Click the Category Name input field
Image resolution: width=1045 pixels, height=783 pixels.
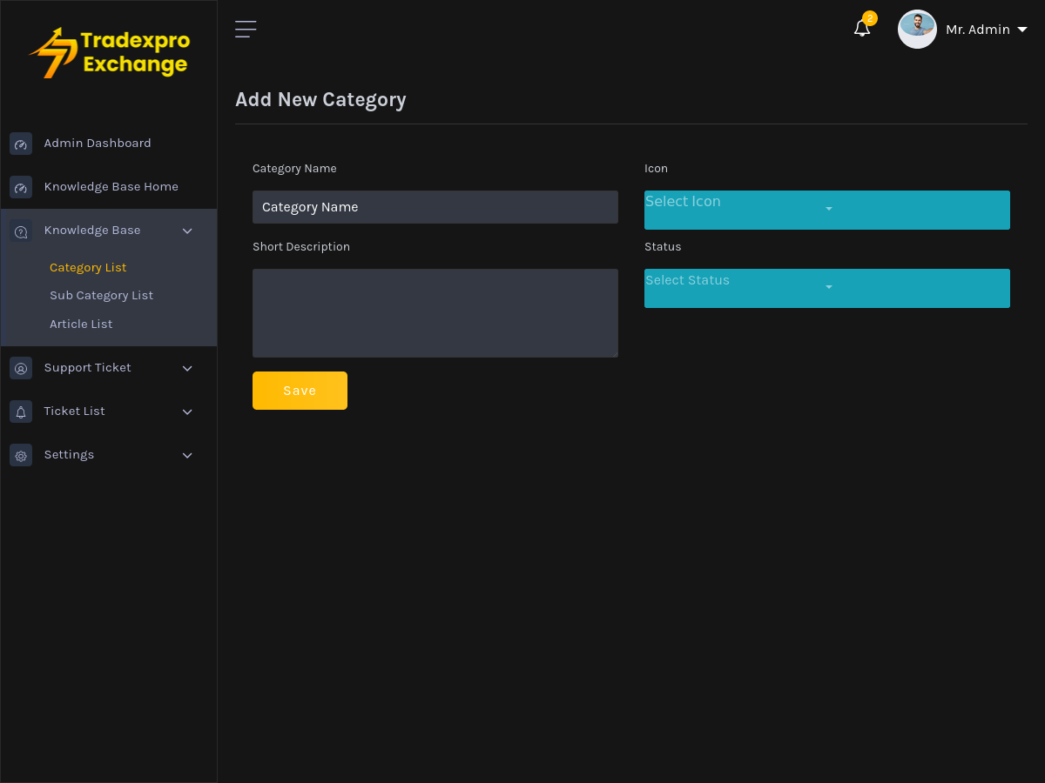pos(435,207)
